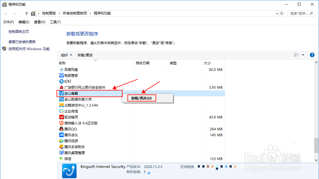
Task: Open help via blue question mark icon
Action: [x=312, y=55]
